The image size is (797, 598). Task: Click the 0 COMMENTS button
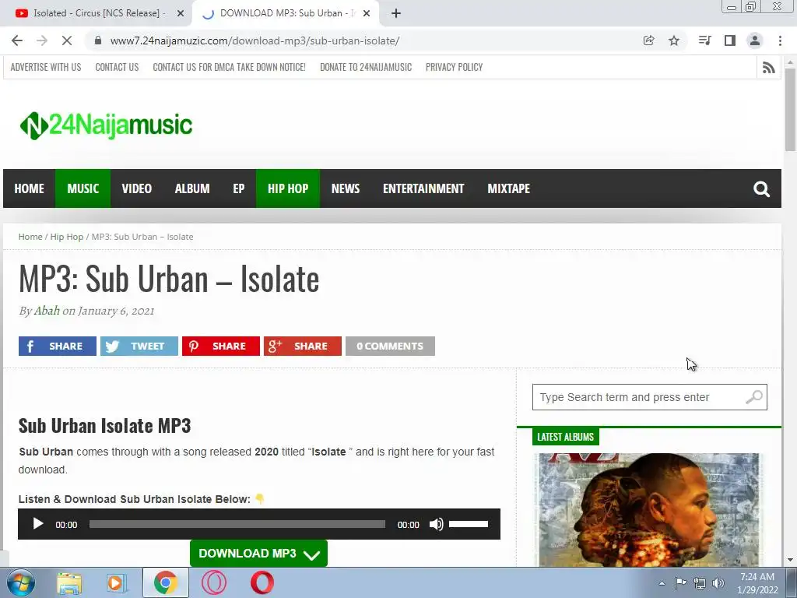[391, 346]
